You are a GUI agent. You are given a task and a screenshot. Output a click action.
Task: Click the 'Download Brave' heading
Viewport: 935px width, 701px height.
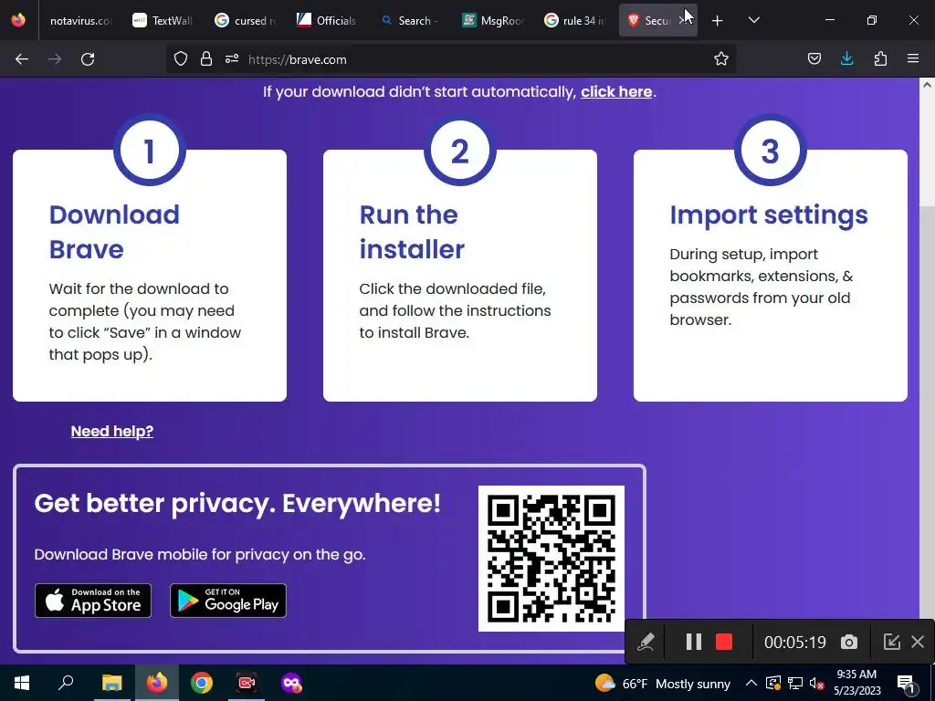pyautogui.click(x=114, y=232)
